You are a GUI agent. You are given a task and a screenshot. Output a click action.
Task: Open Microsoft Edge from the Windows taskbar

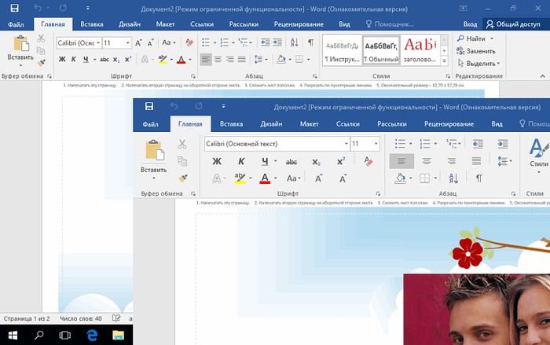tap(91, 336)
